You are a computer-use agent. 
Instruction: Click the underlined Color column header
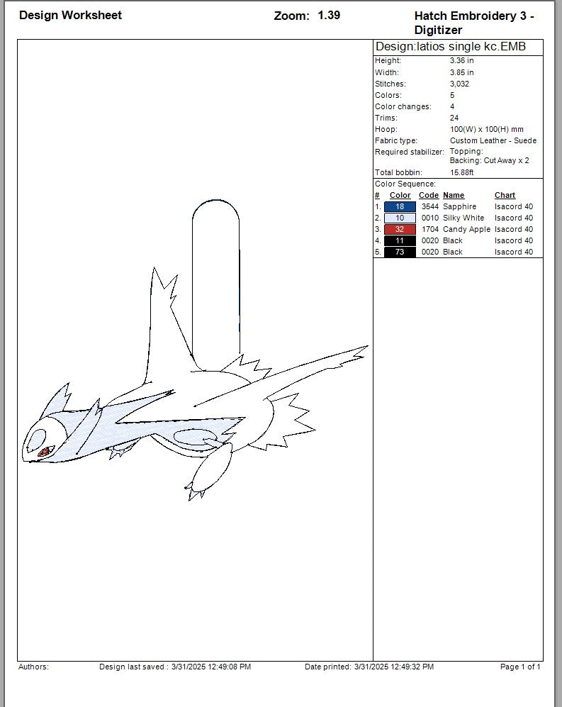[x=400, y=195]
